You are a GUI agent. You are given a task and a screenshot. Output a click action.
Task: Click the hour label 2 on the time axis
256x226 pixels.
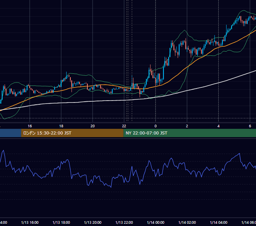pyautogui.click(x=187, y=126)
